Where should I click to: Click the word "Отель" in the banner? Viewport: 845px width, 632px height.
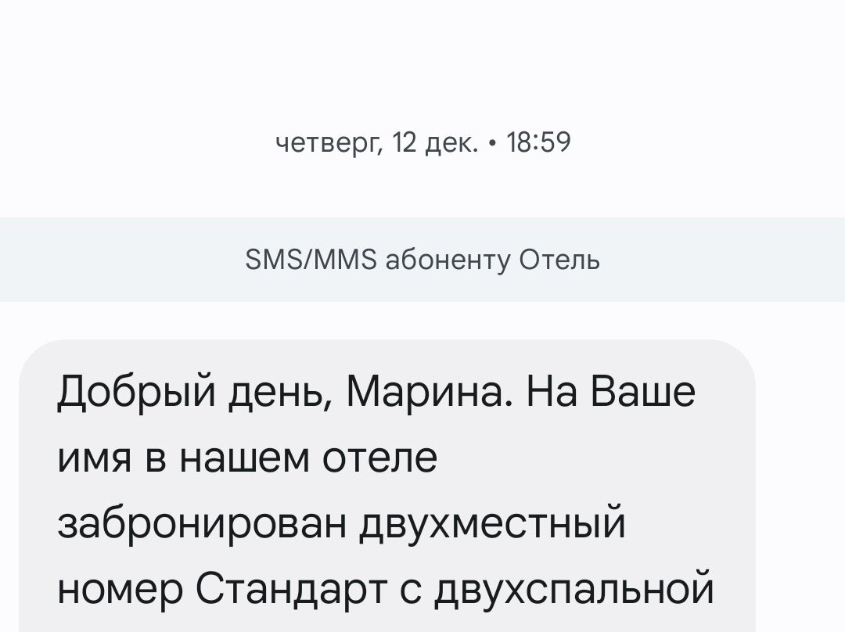tap(560, 259)
